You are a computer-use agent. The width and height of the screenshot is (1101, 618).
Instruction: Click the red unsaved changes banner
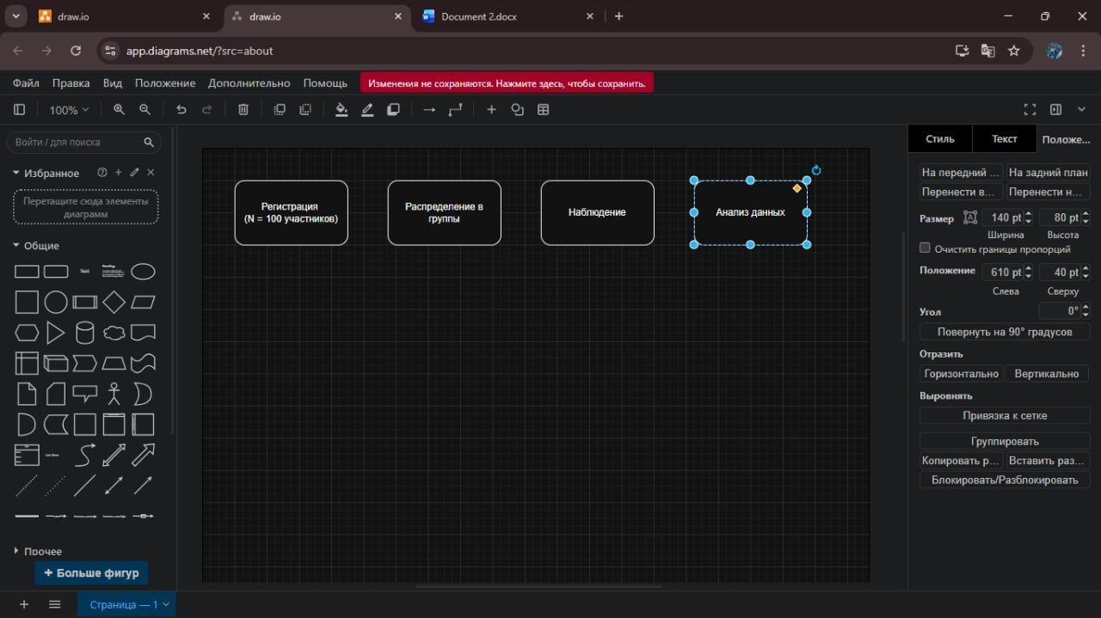507,83
